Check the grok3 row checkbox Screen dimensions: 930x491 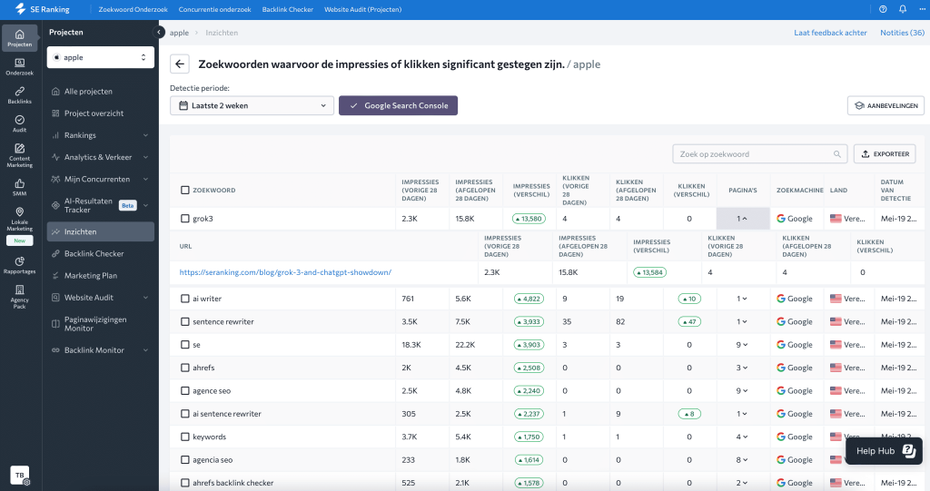pos(185,219)
